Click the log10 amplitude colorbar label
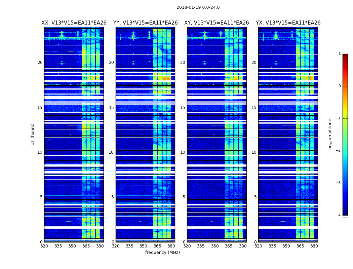353x269 pixels. pos(330,134)
